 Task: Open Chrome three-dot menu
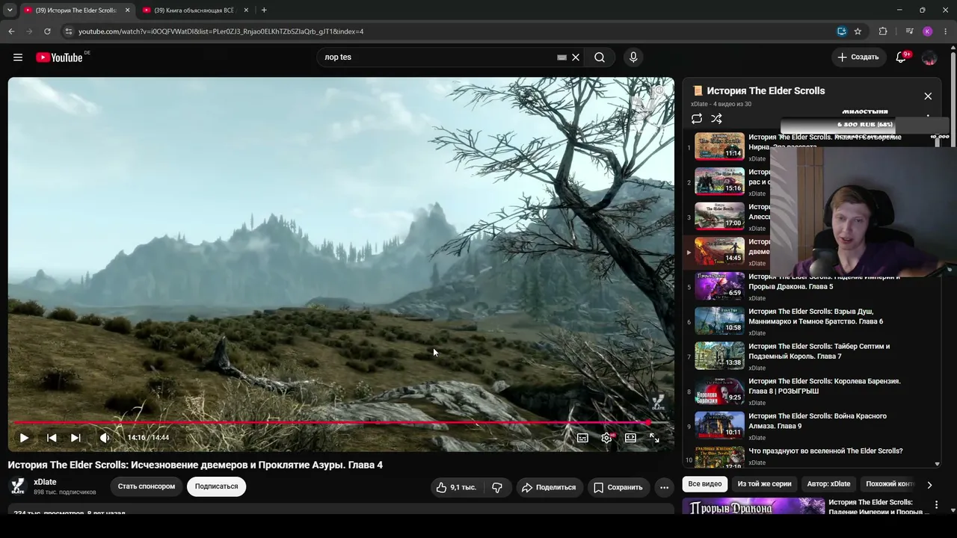tap(946, 31)
